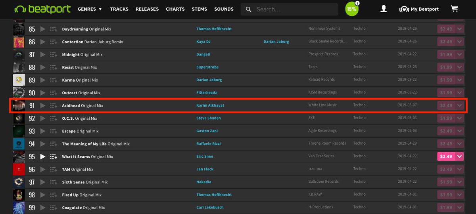
Task: Open label Throne Room Records
Action: 327,143
